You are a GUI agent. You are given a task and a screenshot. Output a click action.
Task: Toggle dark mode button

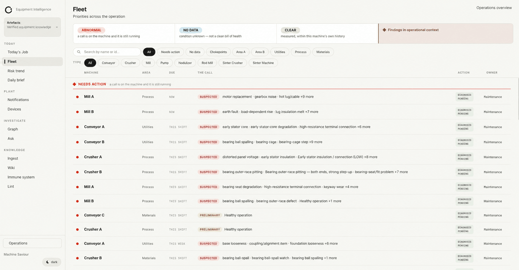pos(52,262)
